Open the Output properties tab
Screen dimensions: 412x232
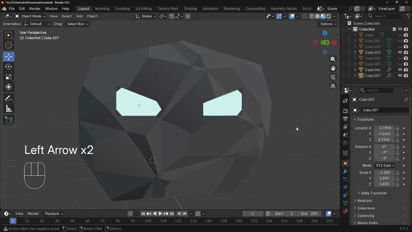(345, 119)
